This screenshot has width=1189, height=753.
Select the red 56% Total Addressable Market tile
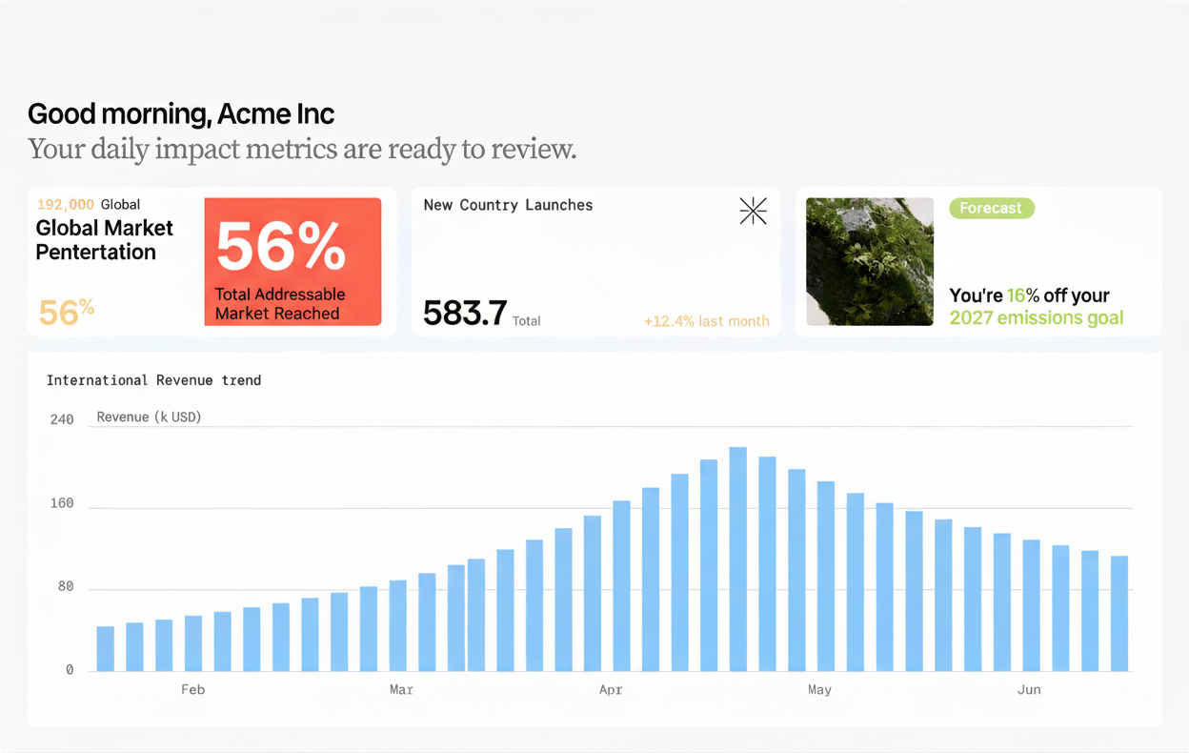292,262
